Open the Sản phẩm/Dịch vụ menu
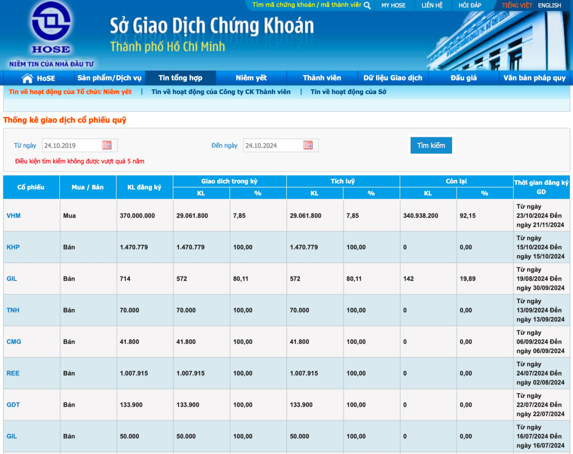Image resolution: width=573 pixels, height=454 pixels. (x=109, y=78)
